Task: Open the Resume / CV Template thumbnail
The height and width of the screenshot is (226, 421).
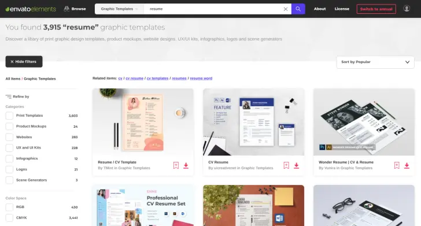Action: 143,122
